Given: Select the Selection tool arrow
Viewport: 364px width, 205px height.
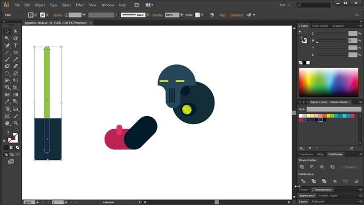Looking at the screenshot, I should tap(7, 31).
